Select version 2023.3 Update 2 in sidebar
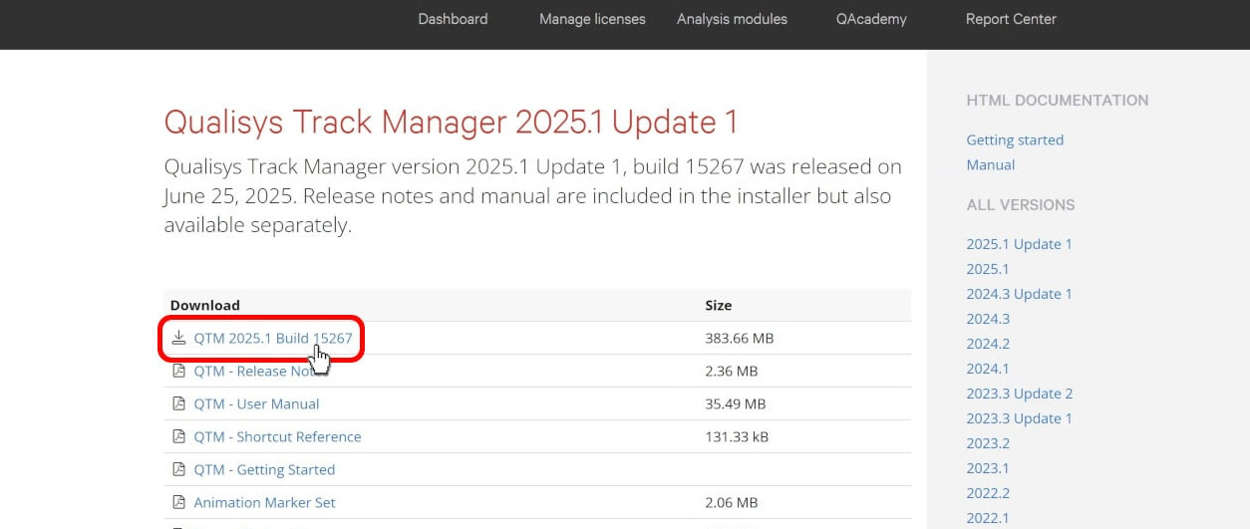The width and height of the screenshot is (1250, 529). tap(1019, 394)
